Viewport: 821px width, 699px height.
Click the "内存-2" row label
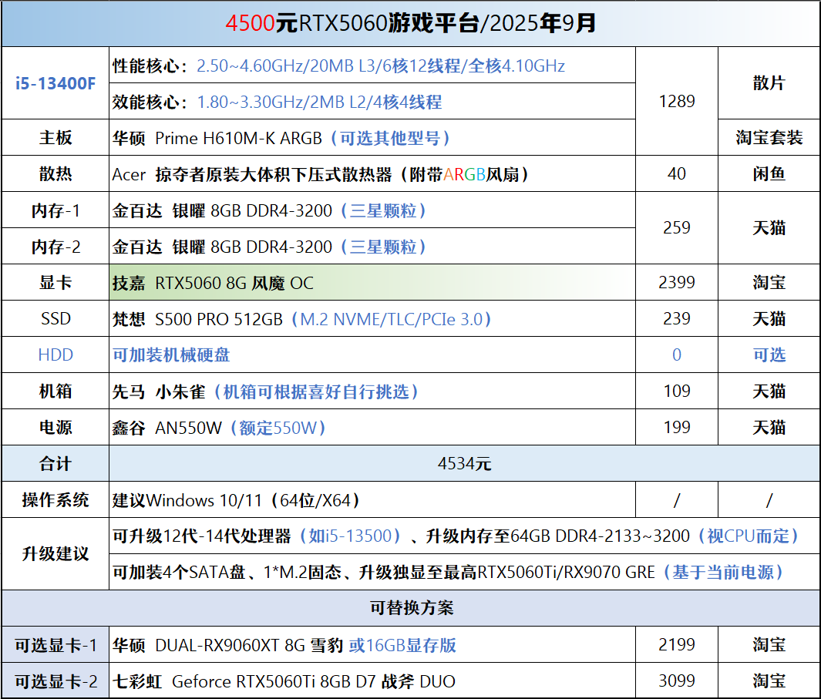(x=56, y=247)
